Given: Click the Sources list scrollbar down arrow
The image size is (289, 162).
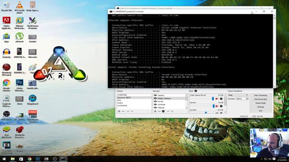Looking at the screenshot, I should coord(186,108).
